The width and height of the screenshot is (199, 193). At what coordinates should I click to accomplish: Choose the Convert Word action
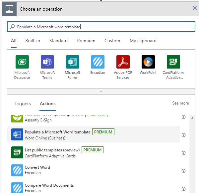click(x=94, y=170)
